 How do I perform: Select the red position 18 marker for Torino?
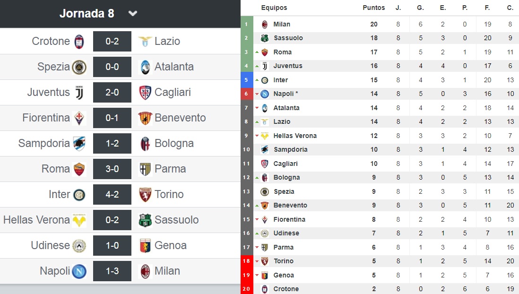pyautogui.click(x=247, y=261)
